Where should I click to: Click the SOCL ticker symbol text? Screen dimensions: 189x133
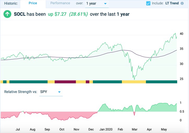coord(20,14)
